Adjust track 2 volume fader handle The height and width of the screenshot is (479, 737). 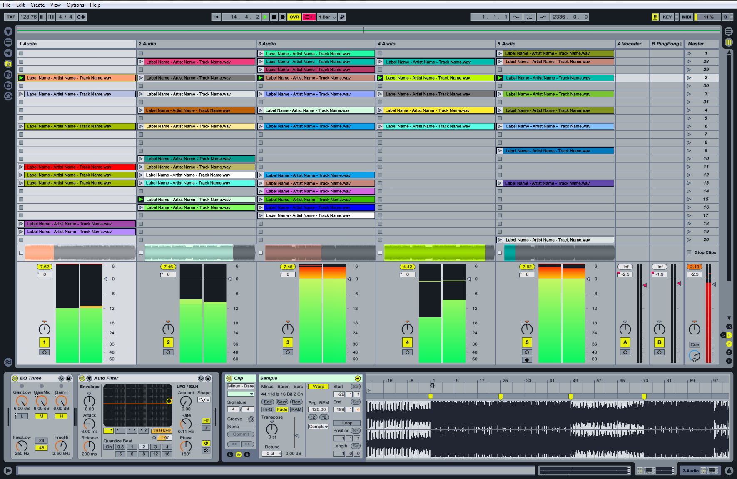(229, 279)
